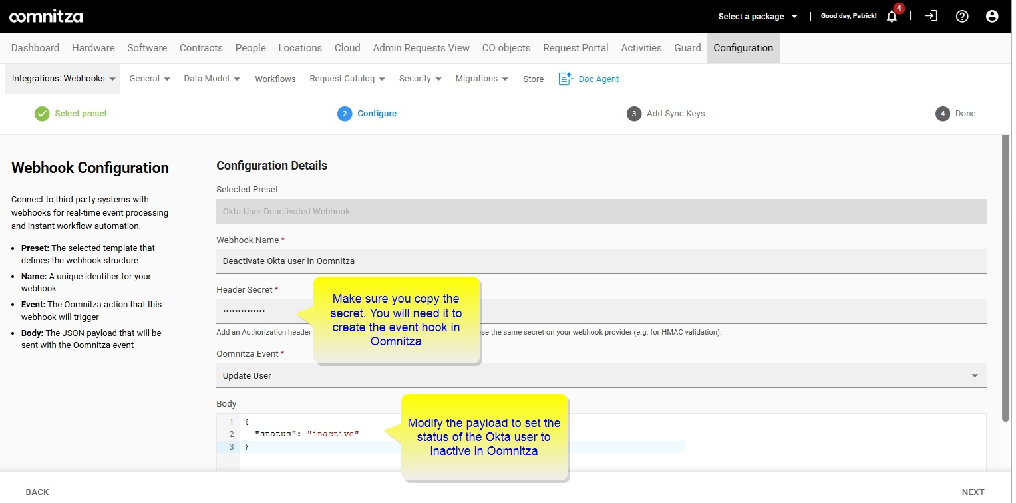Open the notifications bell
This screenshot has height=503, width=1016.
(x=892, y=17)
